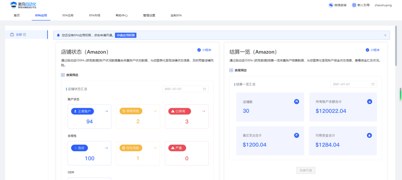Click calendar icon in 结算一览汇总 date field
The width and height of the screenshot is (402, 180).
[x=373, y=84]
